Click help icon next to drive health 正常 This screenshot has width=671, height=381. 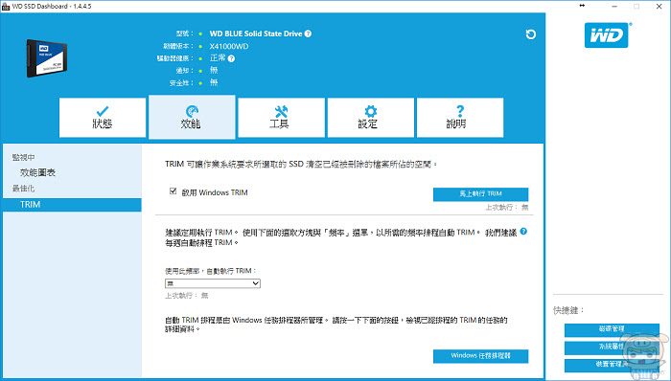point(232,58)
